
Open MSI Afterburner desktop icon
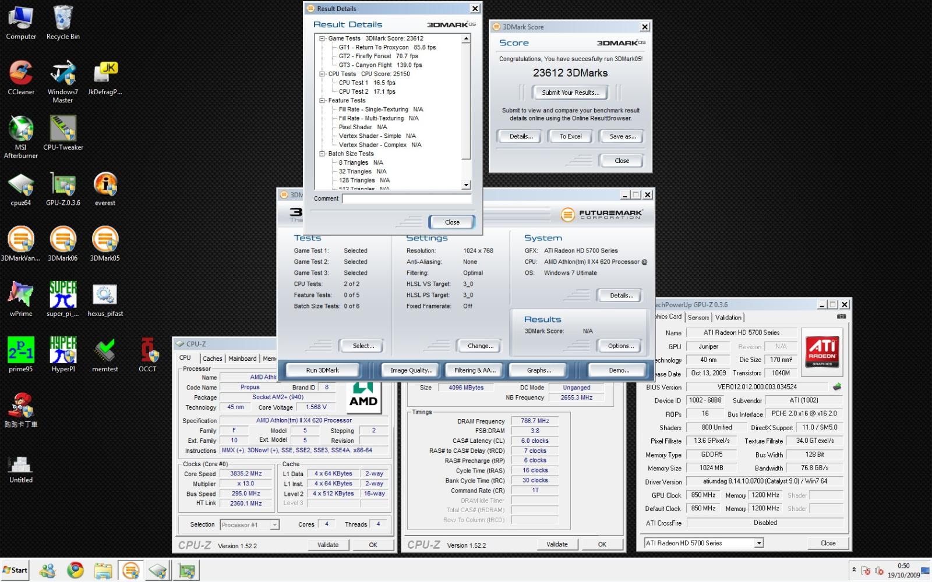[x=21, y=137]
